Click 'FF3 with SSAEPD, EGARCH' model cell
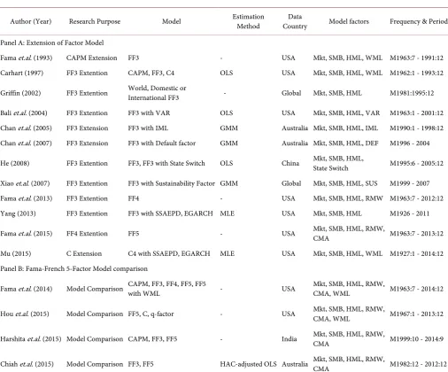Image resolution: width=448 pixels, height=372 pixels. [x=170, y=213]
